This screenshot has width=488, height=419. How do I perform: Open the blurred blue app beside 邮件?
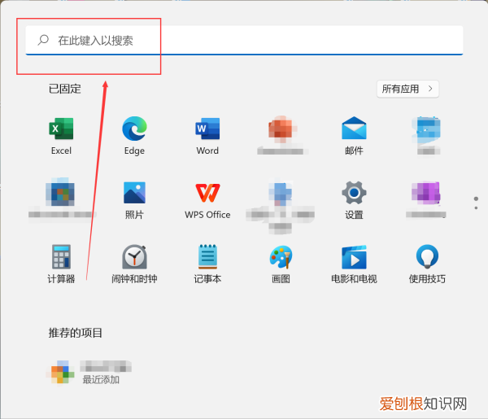[x=428, y=135]
